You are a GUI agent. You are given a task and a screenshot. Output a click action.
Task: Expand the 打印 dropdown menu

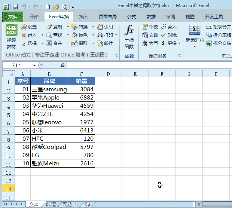[x=116, y=35]
